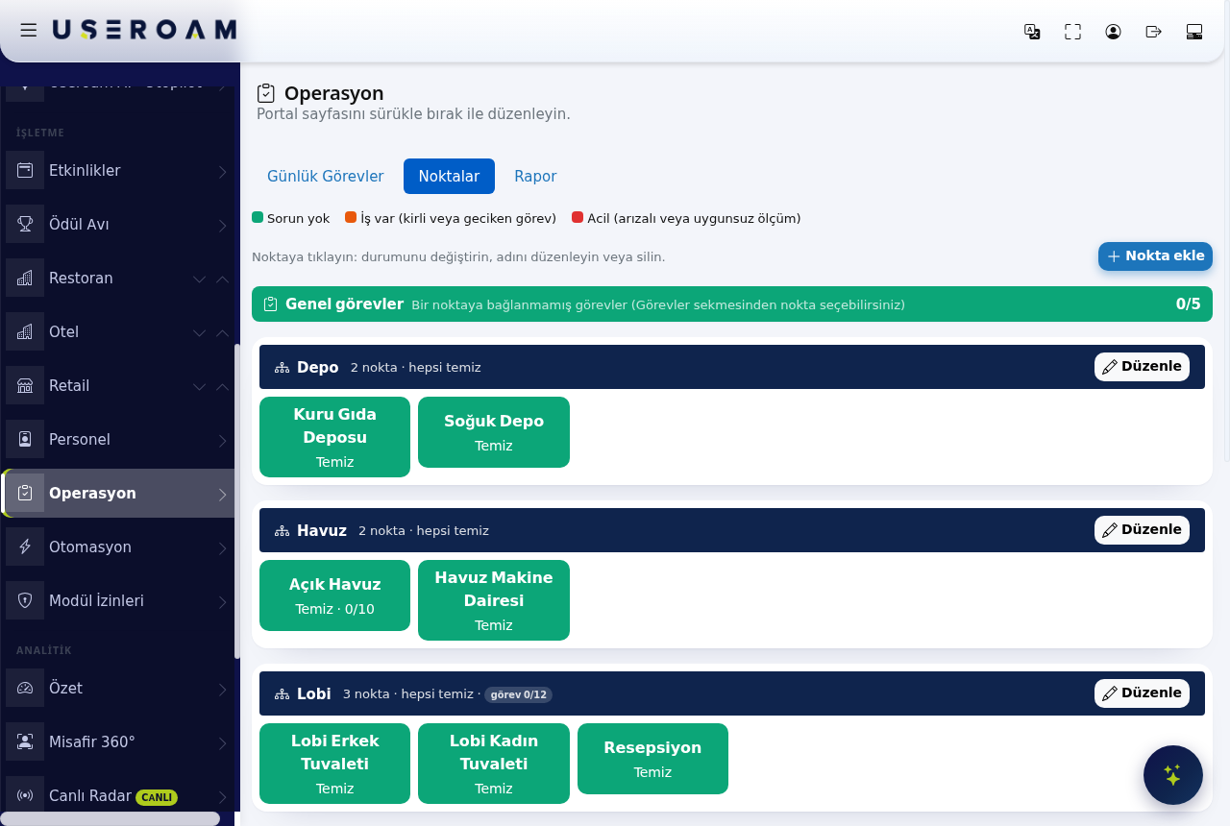The image size is (1230, 826).
Task: Expand the Operasyon chevron
Action: tap(222, 495)
